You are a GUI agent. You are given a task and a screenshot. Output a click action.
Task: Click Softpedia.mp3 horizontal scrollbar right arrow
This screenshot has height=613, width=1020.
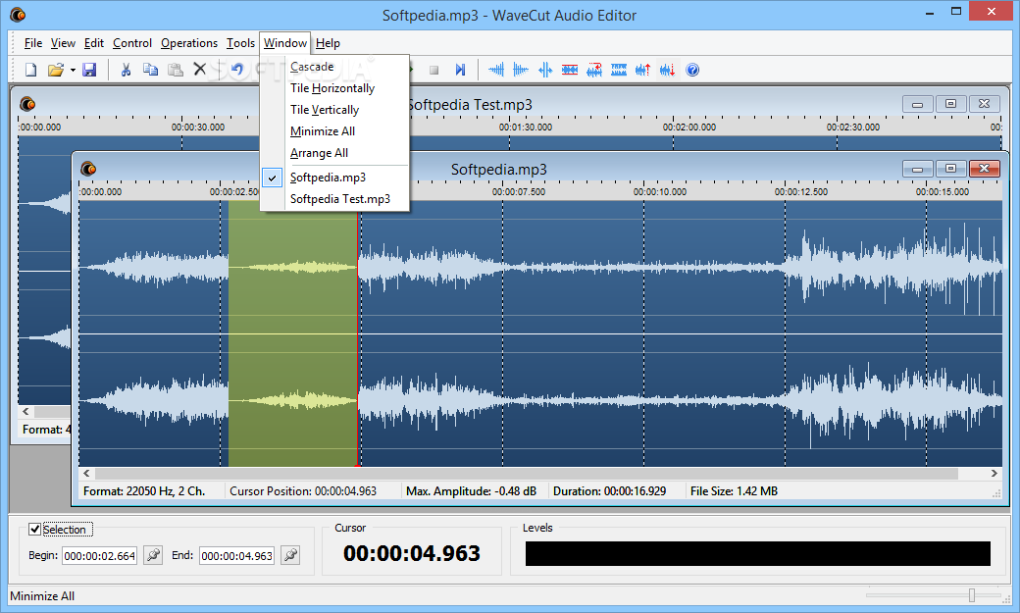pyautogui.click(x=994, y=473)
